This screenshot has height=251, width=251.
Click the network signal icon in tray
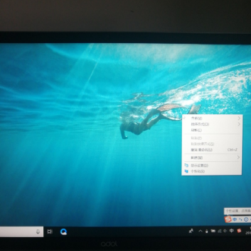coord(220,231)
